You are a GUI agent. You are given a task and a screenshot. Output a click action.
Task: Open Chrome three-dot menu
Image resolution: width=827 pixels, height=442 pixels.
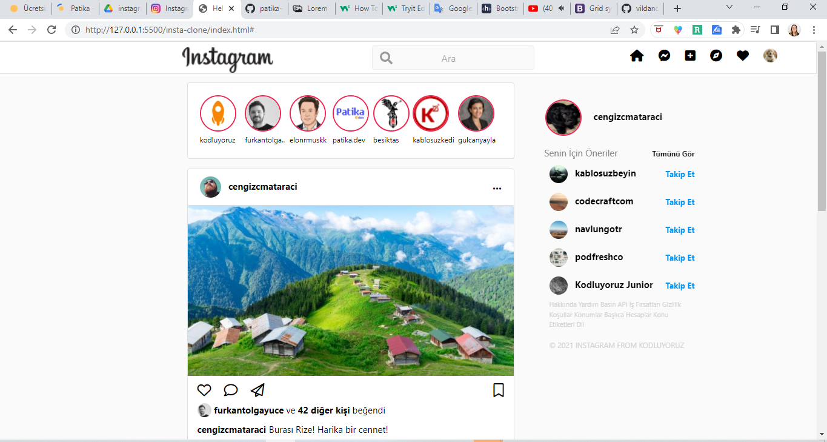(x=814, y=30)
